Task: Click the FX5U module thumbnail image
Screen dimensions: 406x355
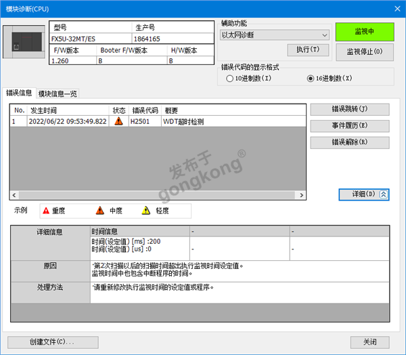Action: (24, 42)
